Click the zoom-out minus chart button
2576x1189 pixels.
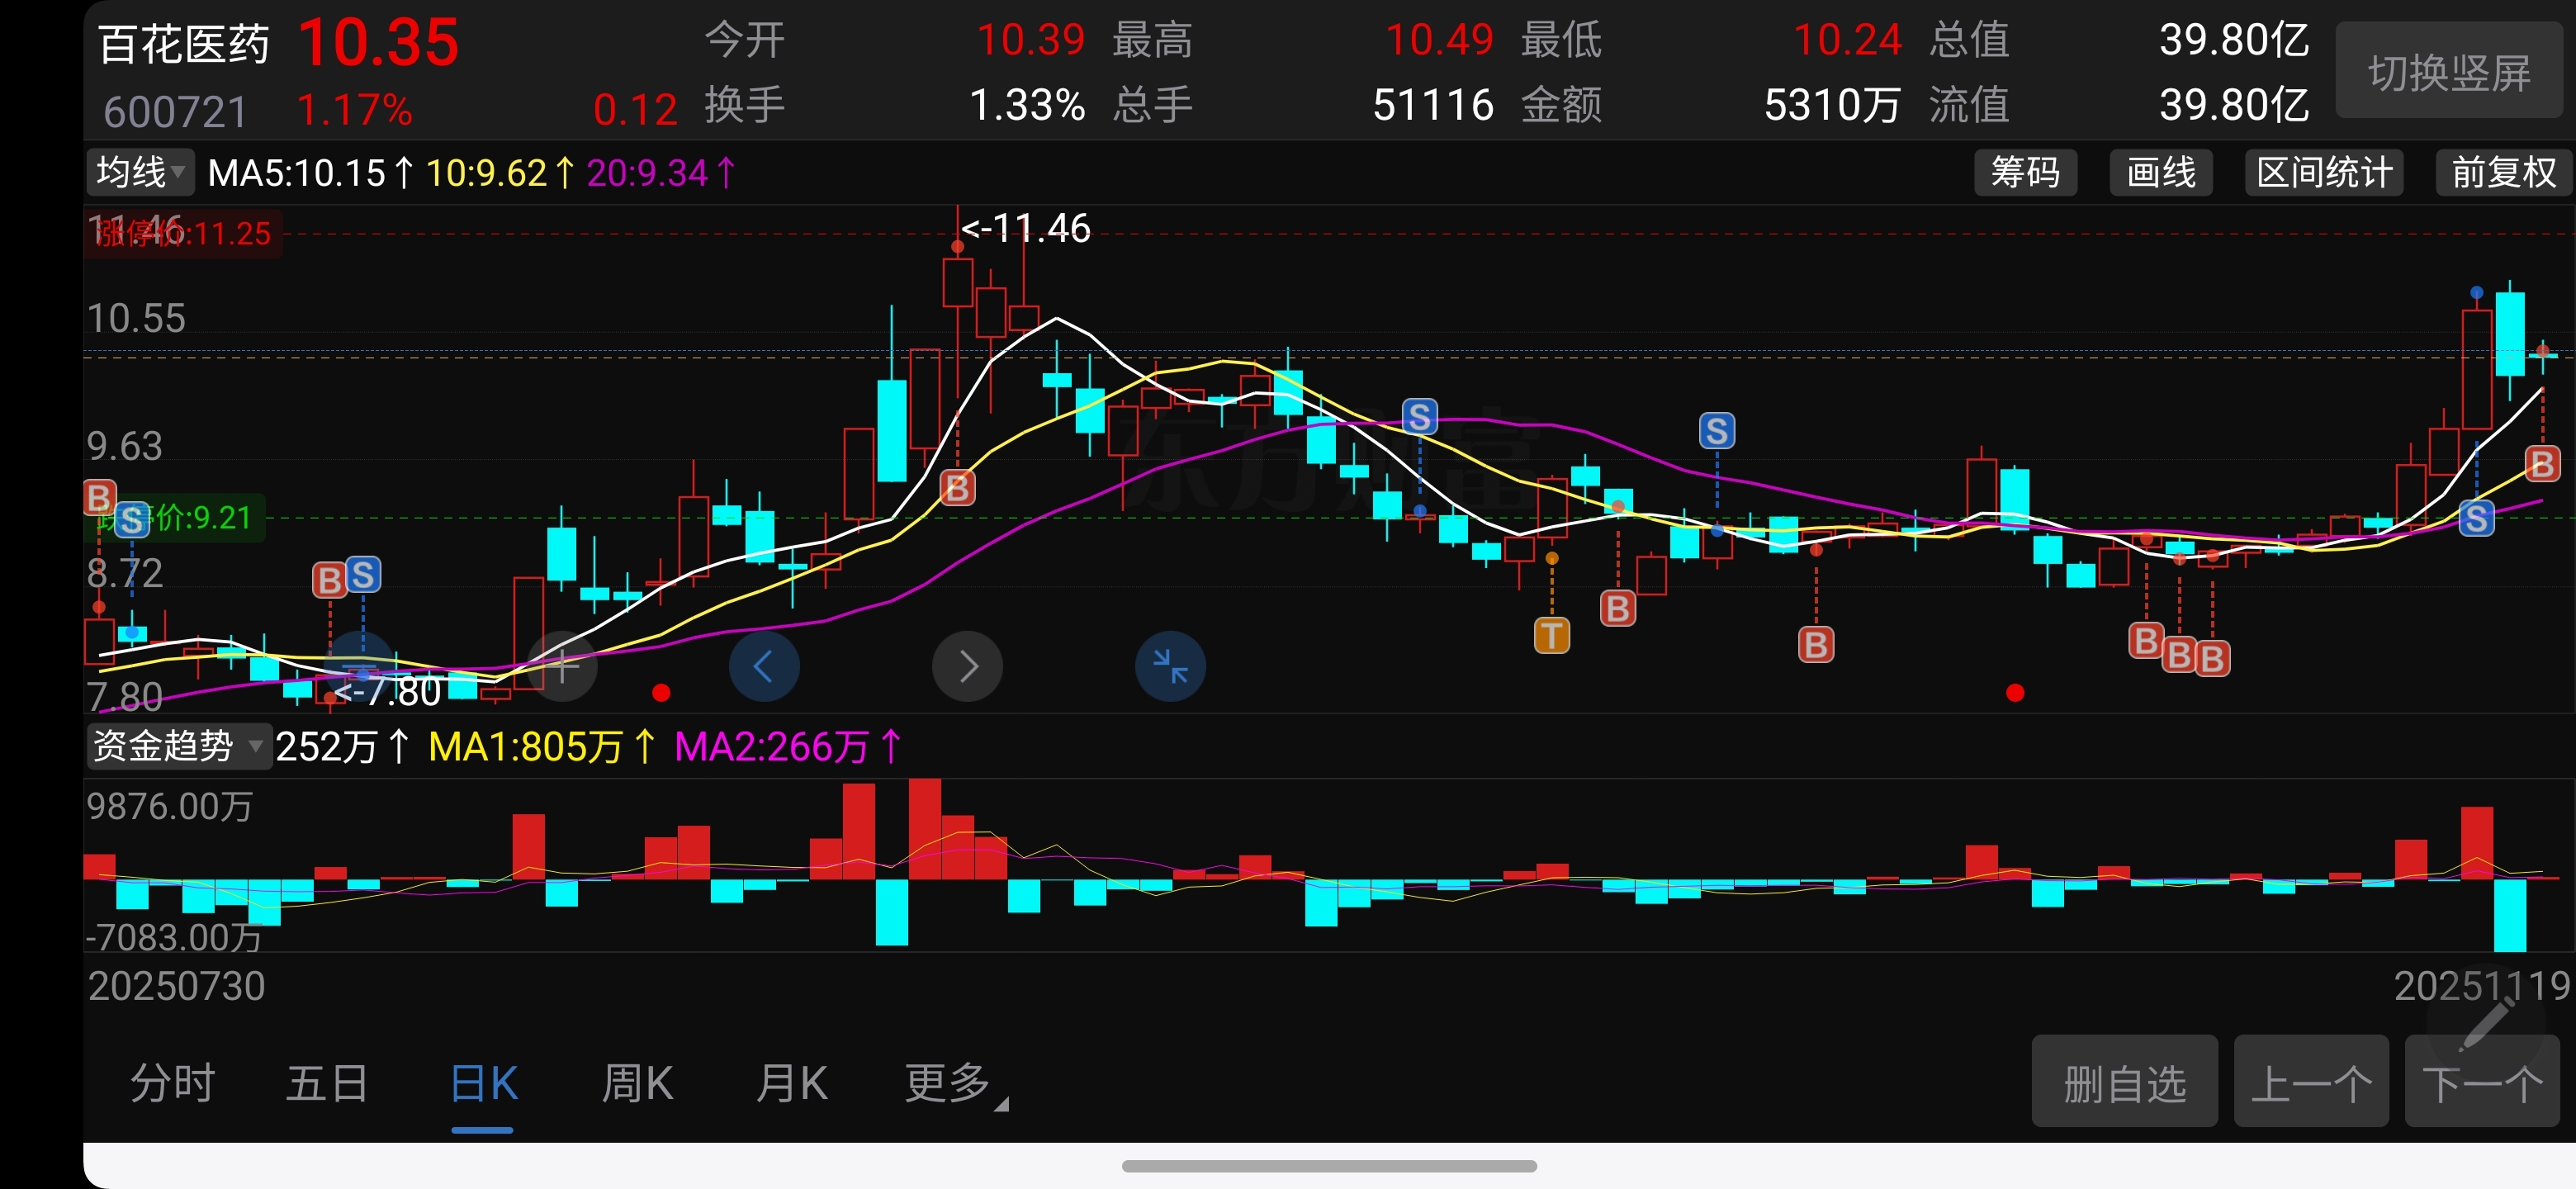[361, 666]
